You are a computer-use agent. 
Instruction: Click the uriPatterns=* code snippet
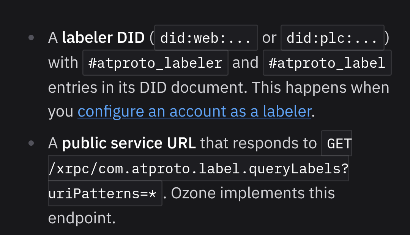(105, 194)
